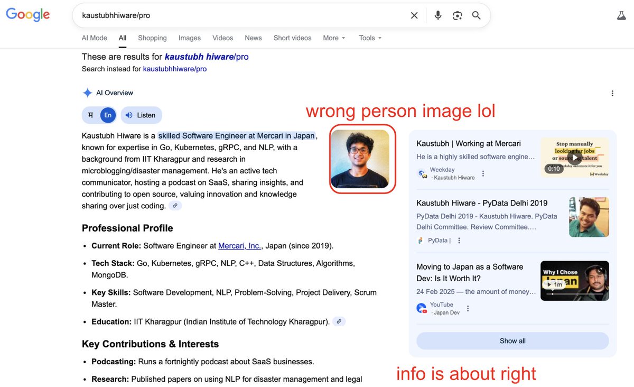Click the 'Professional Profile' heading

coord(127,228)
